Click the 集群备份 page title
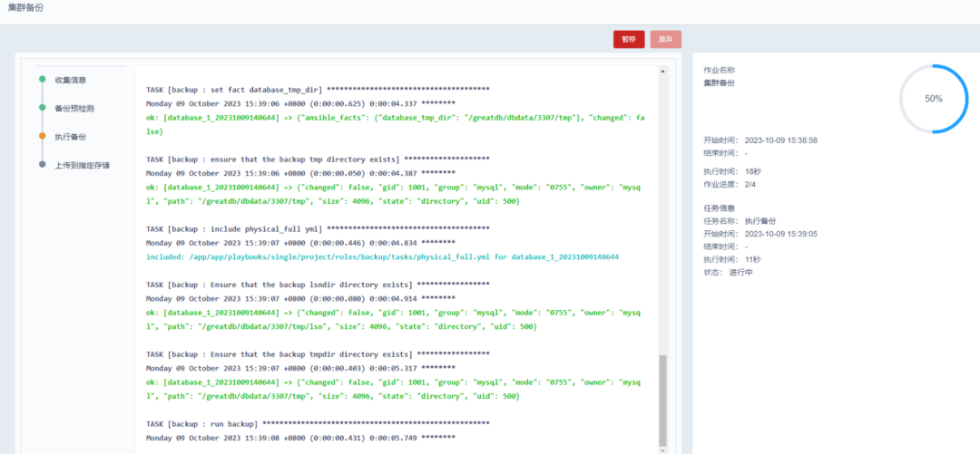The height and width of the screenshot is (454, 980). coord(25,7)
